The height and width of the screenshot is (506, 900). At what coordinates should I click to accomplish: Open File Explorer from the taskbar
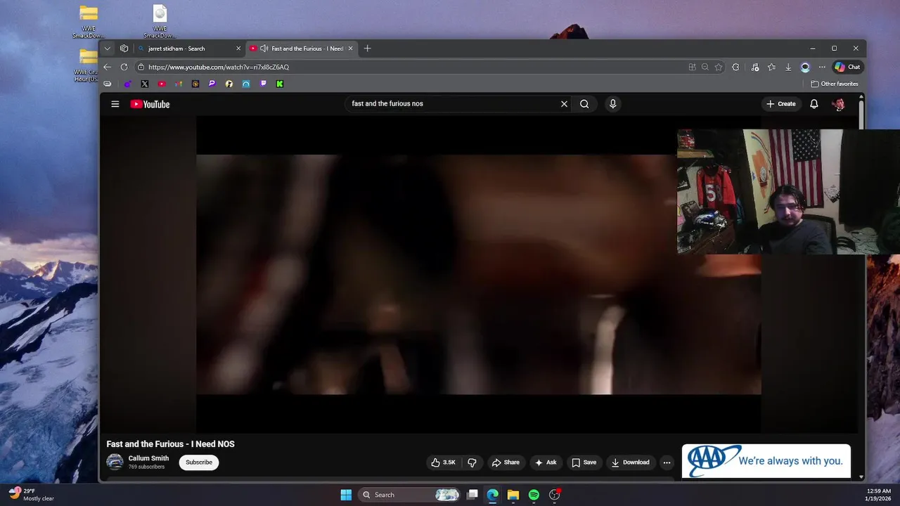pyautogui.click(x=513, y=495)
